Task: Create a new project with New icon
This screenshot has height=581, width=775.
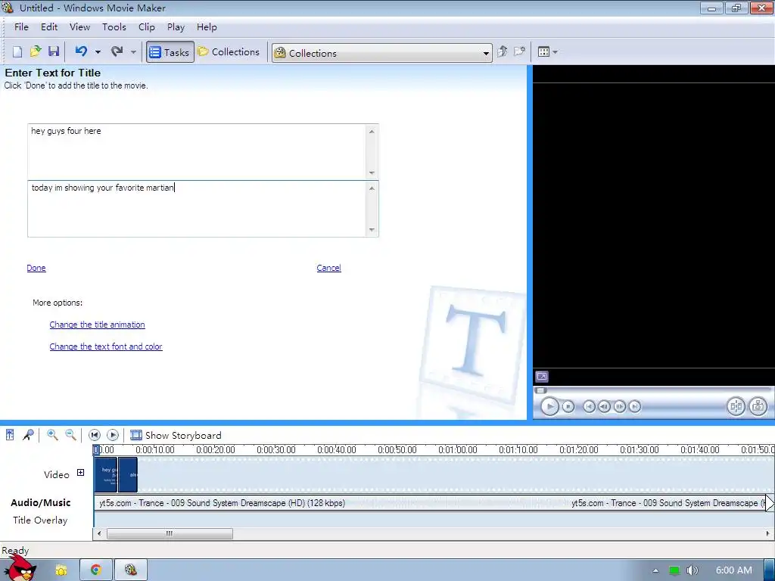Action: point(17,52)
